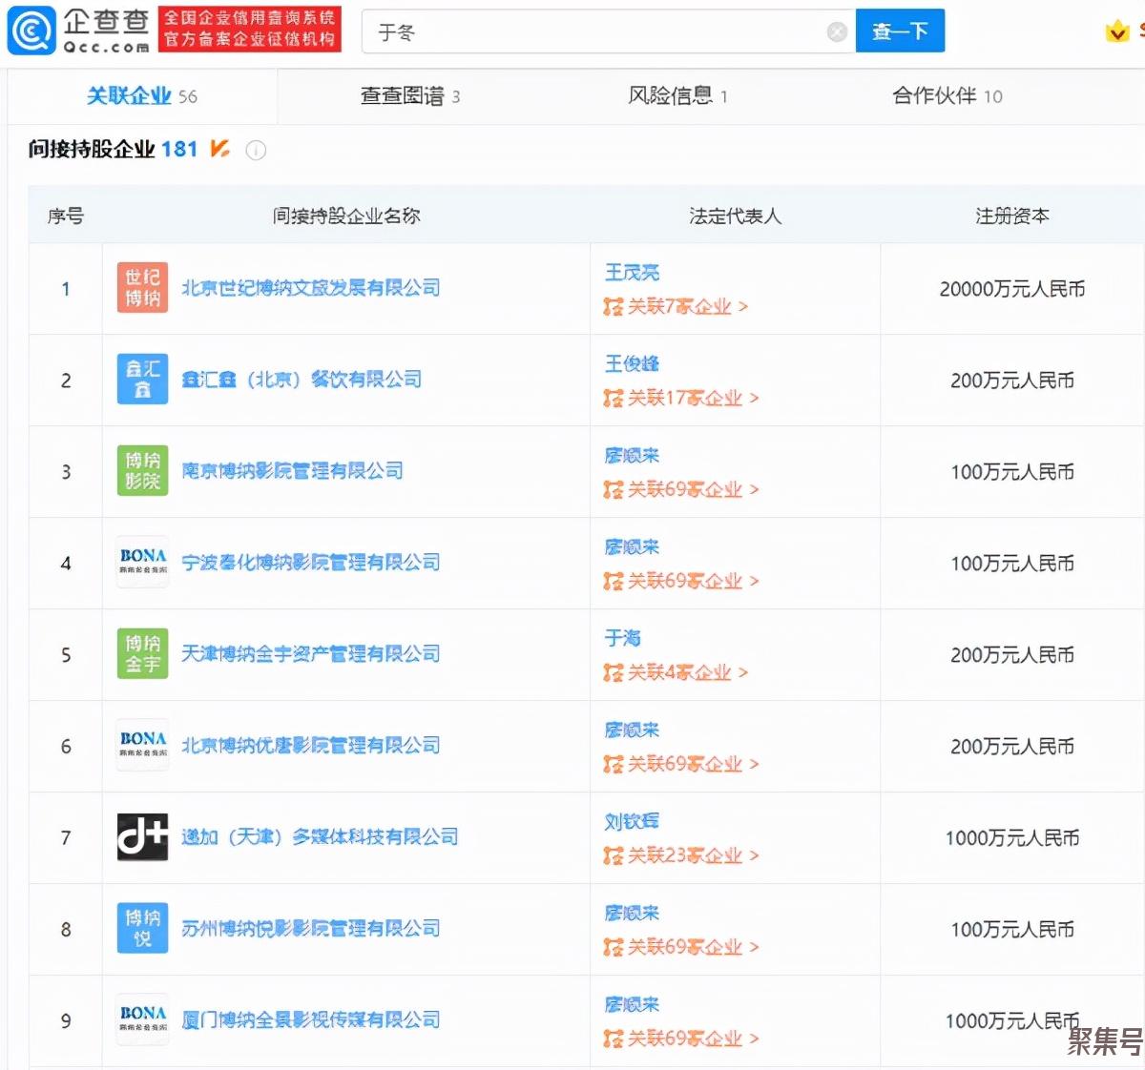The height and width of the screenshot is (1070, 1145).
Task: Open company 北京世纪博纳文旅发展有限公司
Action: click(311, 288)
